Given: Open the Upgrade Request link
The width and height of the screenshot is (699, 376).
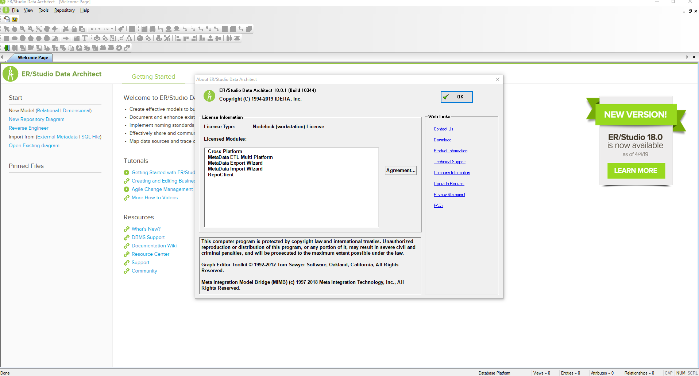Looking at the screenshot, I should click(449, 184).
